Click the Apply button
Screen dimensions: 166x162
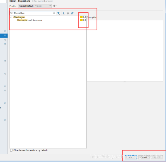point(157,157)
